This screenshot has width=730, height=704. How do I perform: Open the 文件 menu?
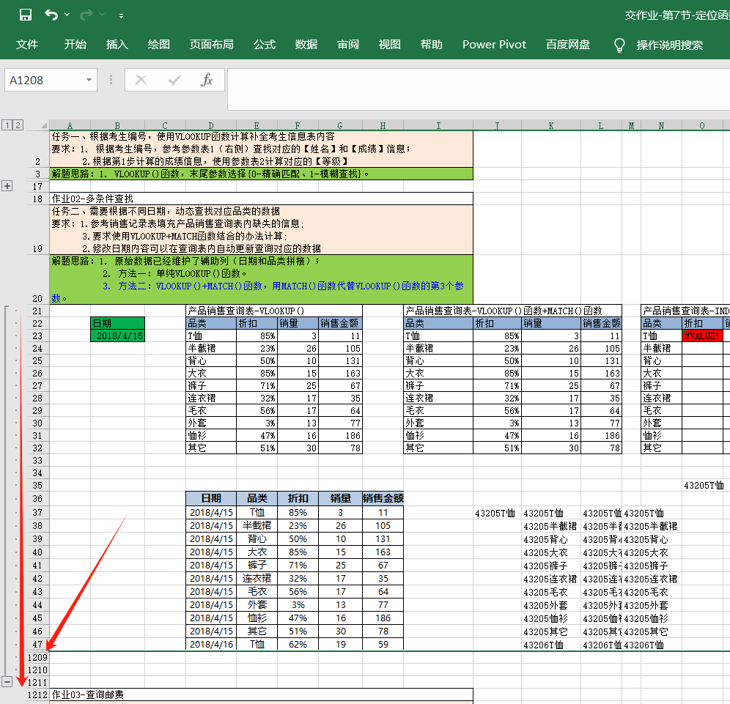tap(27, 45)
